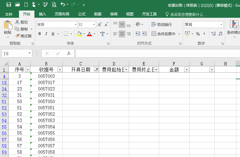This screenshot has width=240, height=157.
Task: Click accounting number format button
Action: pos(188,34)
